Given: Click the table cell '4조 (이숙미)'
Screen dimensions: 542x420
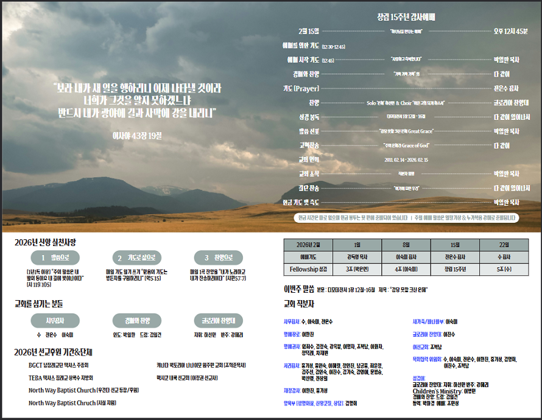Looking at the screenshot, I should pyautogui.click(x=406, y=269).
